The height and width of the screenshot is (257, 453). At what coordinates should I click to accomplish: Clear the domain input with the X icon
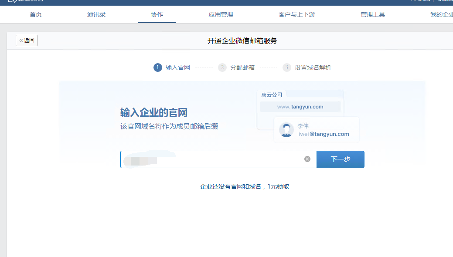[307, 159]
